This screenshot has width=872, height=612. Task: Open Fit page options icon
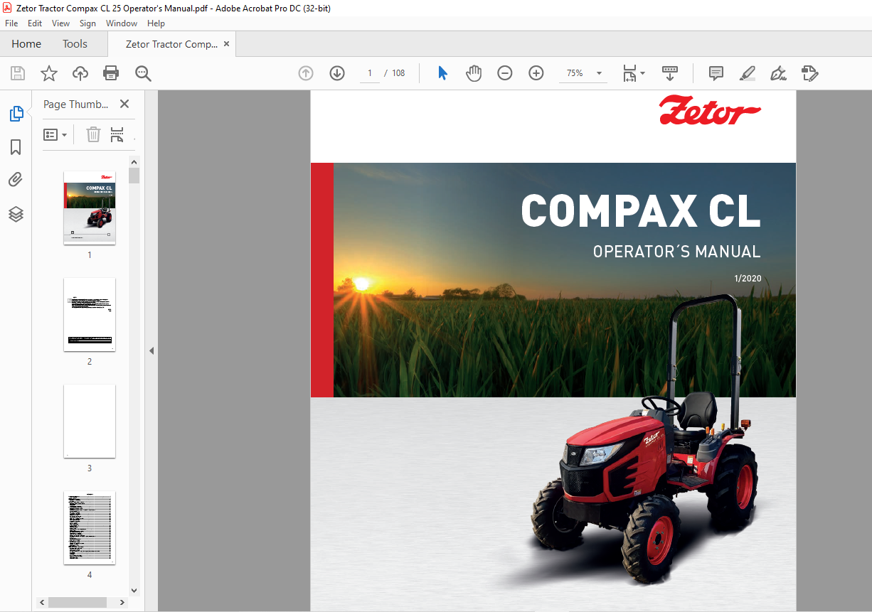click(x=629, y=73)
